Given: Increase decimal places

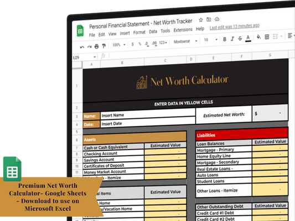Looking at the screenshot, I should coord(154,44).
